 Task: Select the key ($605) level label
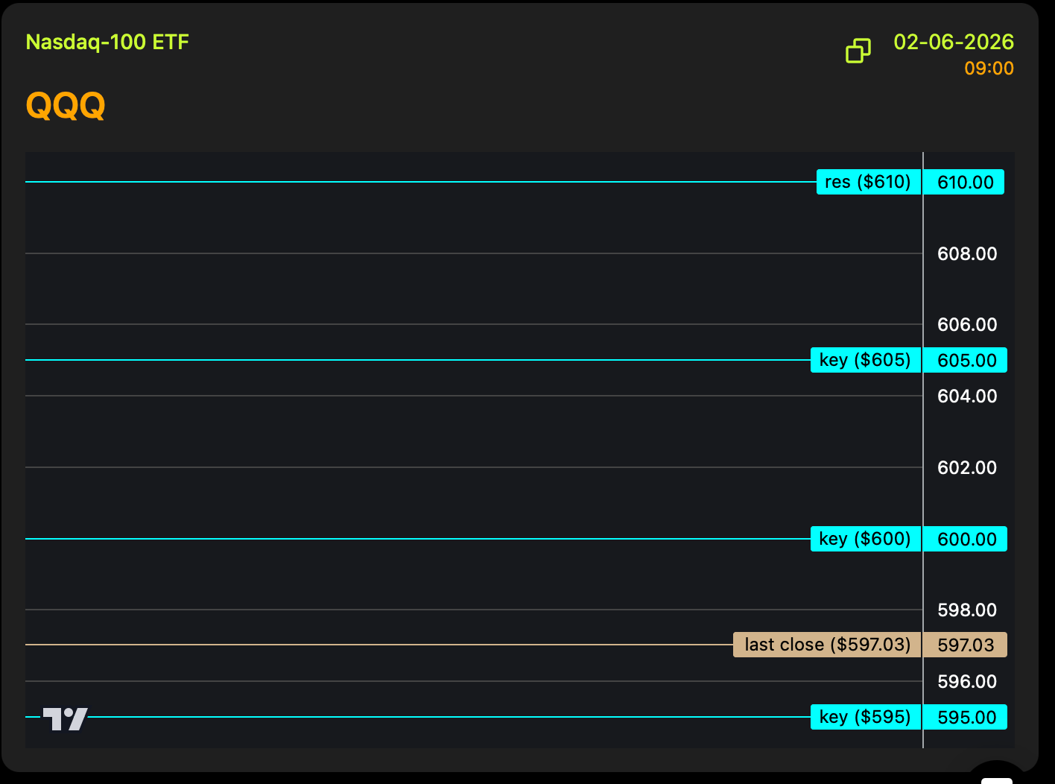(865, 360)
